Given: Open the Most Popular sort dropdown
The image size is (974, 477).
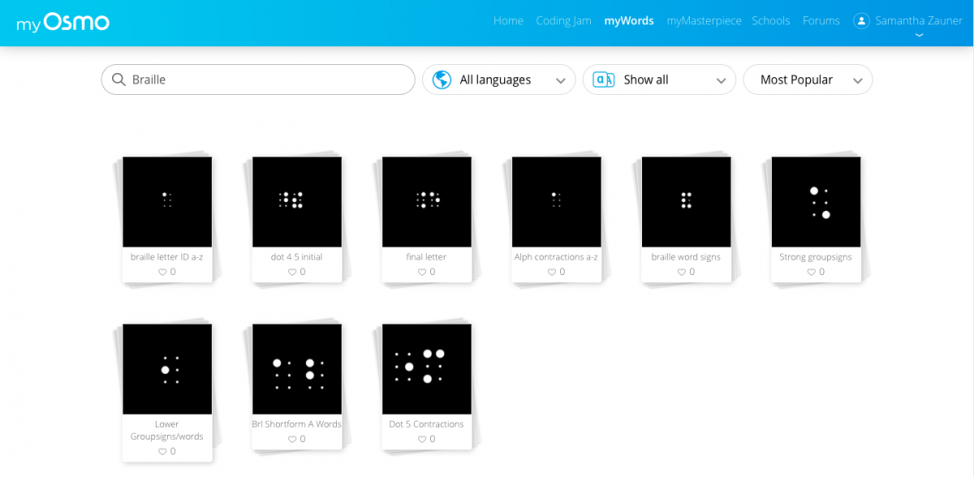Looking at the screenshot, I should click(x=857, y=80).
